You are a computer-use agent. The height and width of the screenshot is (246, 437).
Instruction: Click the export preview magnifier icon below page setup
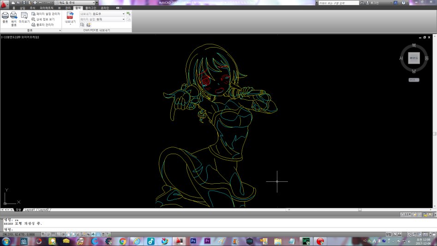[x=82, y=25]
